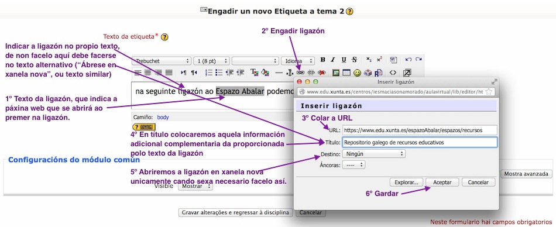The width and height of the screenshot is (556, 227).
Task: Align text right
Action: pos(159,73)
